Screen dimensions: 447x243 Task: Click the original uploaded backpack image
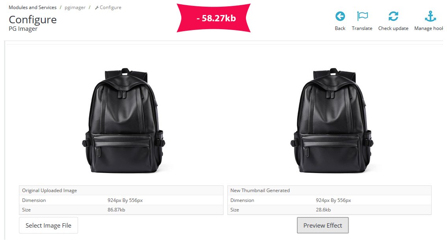point(123,121)
